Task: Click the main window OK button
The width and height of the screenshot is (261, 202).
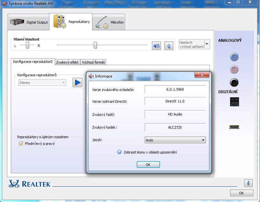Action: (x=241, y=193)
